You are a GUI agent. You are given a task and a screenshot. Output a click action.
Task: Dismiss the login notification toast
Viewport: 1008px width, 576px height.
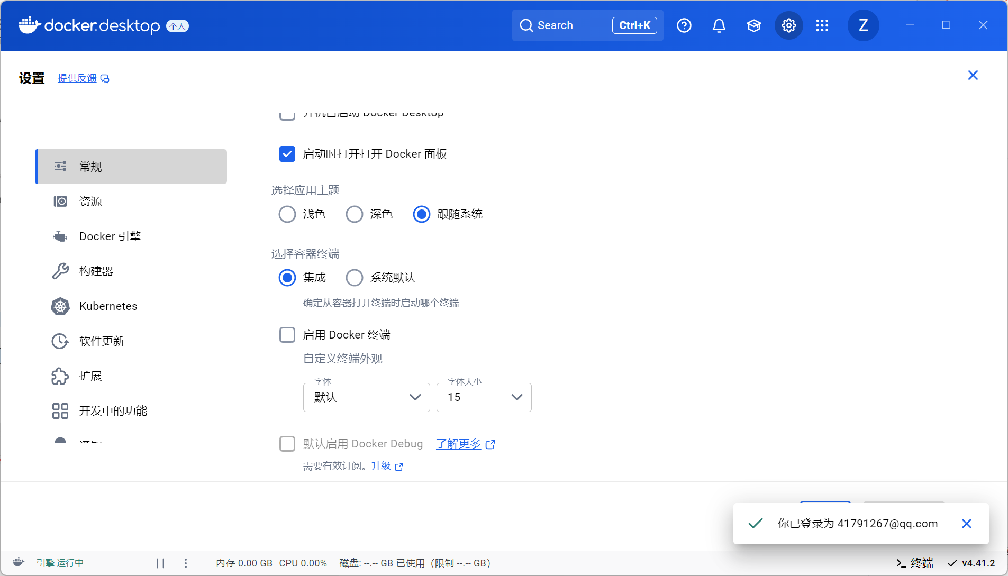tap(967, 524)
